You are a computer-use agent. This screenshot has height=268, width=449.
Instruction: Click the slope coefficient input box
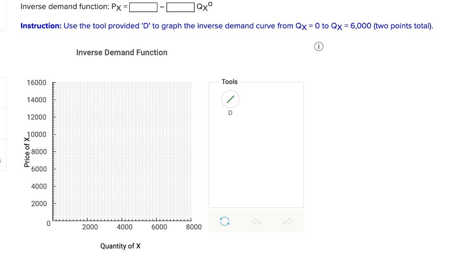pyautogui.click(x=181, y=7)
